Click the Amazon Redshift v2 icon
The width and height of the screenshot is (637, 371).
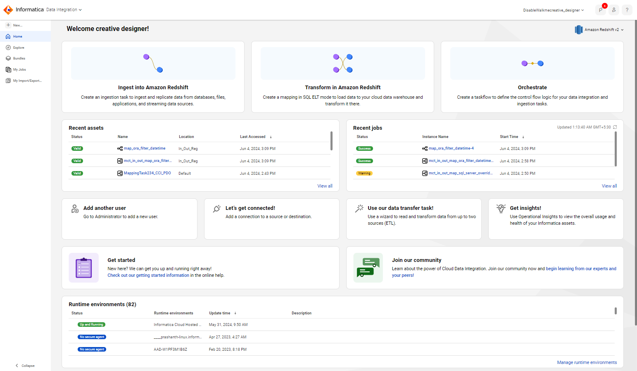click(x=578, y=30)
